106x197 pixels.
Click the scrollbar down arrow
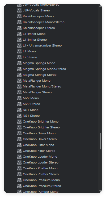(x=101, y=191)
